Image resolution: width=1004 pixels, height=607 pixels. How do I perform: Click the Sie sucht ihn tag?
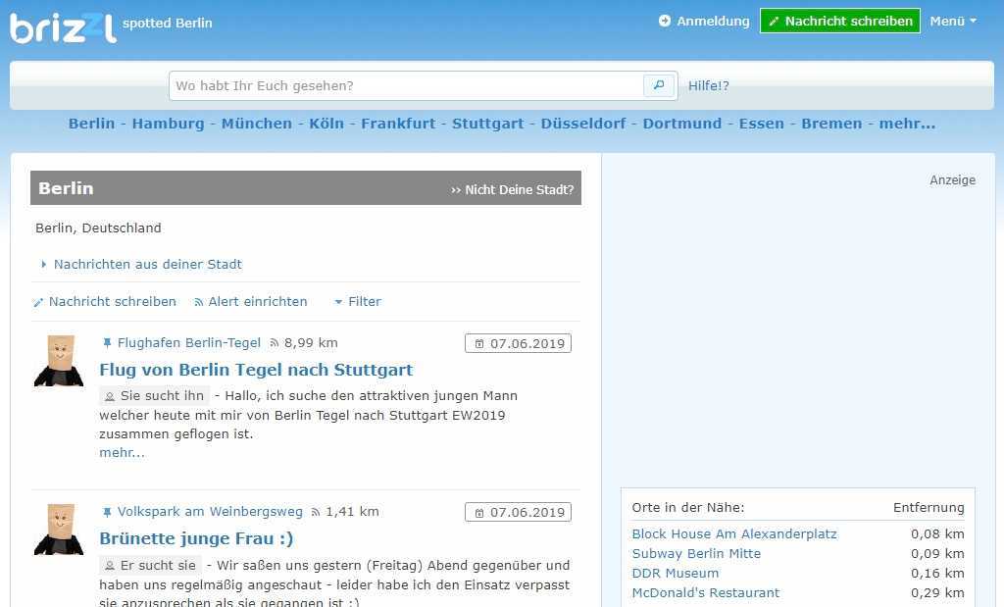click(x=154, y=396)
